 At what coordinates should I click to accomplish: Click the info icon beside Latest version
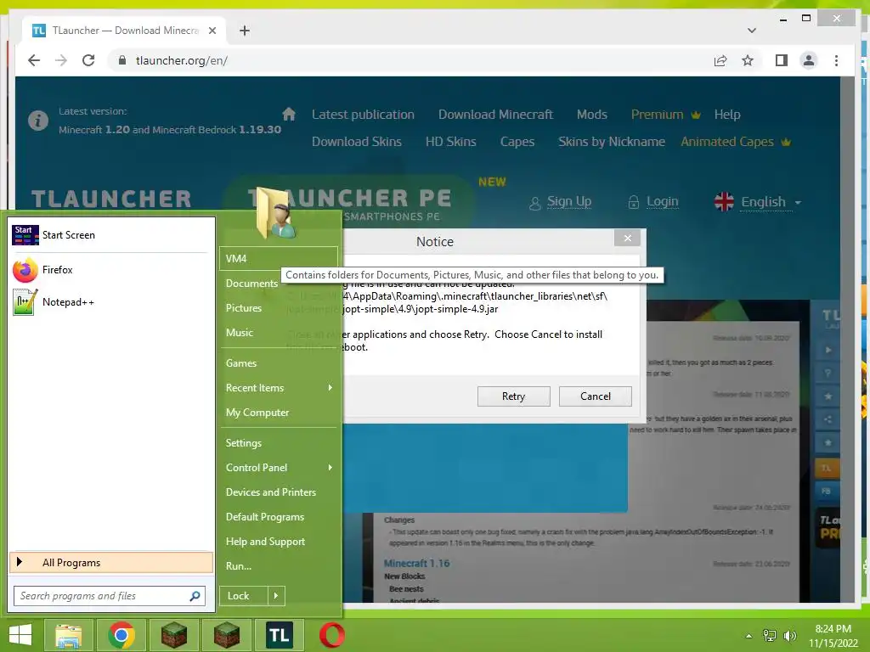37,121
